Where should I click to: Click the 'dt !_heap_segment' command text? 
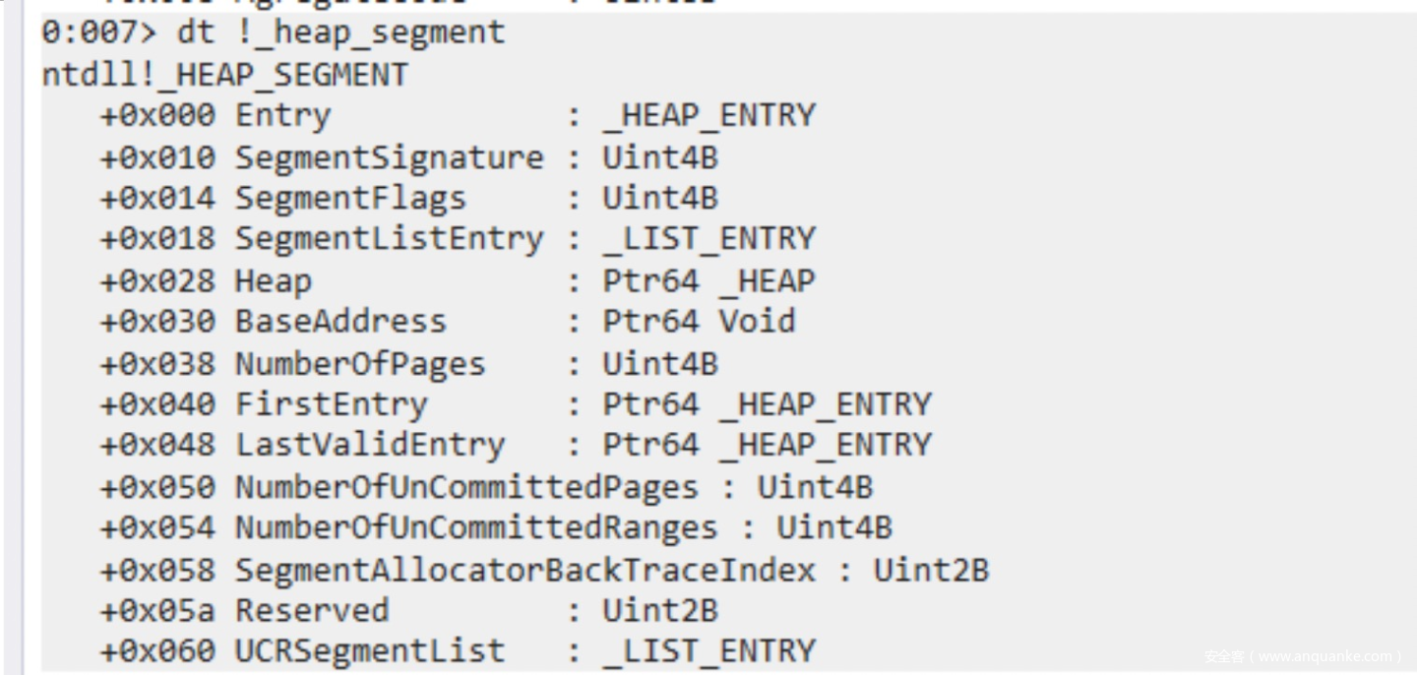click(340, 32)
